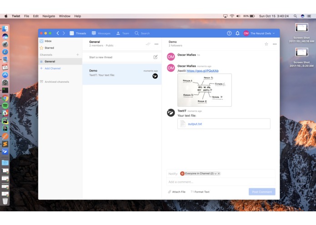316x225 pixels.
Task: Open Notification Center icon in menu bar
Action: point(309,16)
